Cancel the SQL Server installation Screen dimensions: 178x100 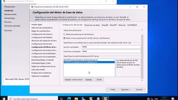tap(139, 89)
